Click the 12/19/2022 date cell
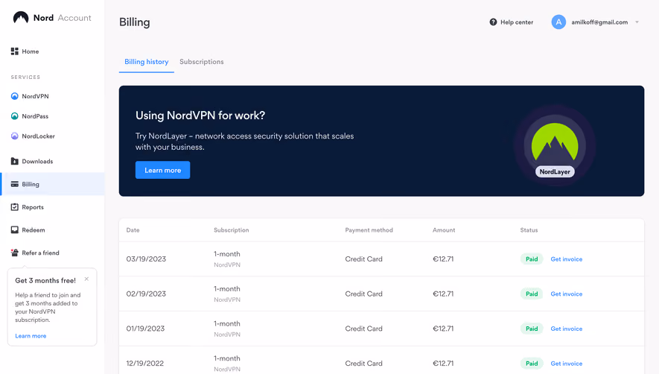This screenshot has width=659, height=374. pyautogui.click(x=145, y=364)
